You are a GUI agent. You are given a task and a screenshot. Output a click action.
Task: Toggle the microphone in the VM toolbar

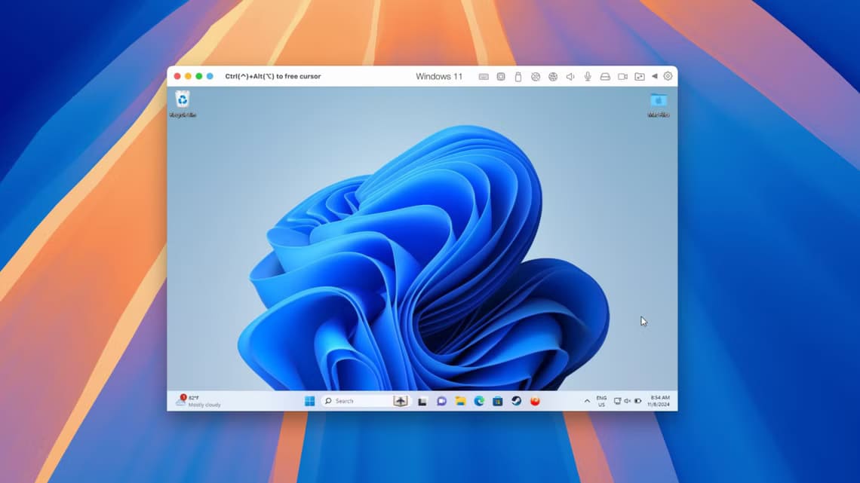(587, 76)
